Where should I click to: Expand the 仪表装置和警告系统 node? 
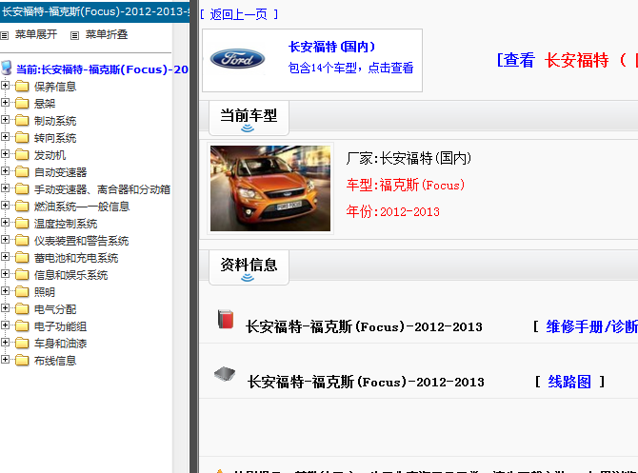5,240
